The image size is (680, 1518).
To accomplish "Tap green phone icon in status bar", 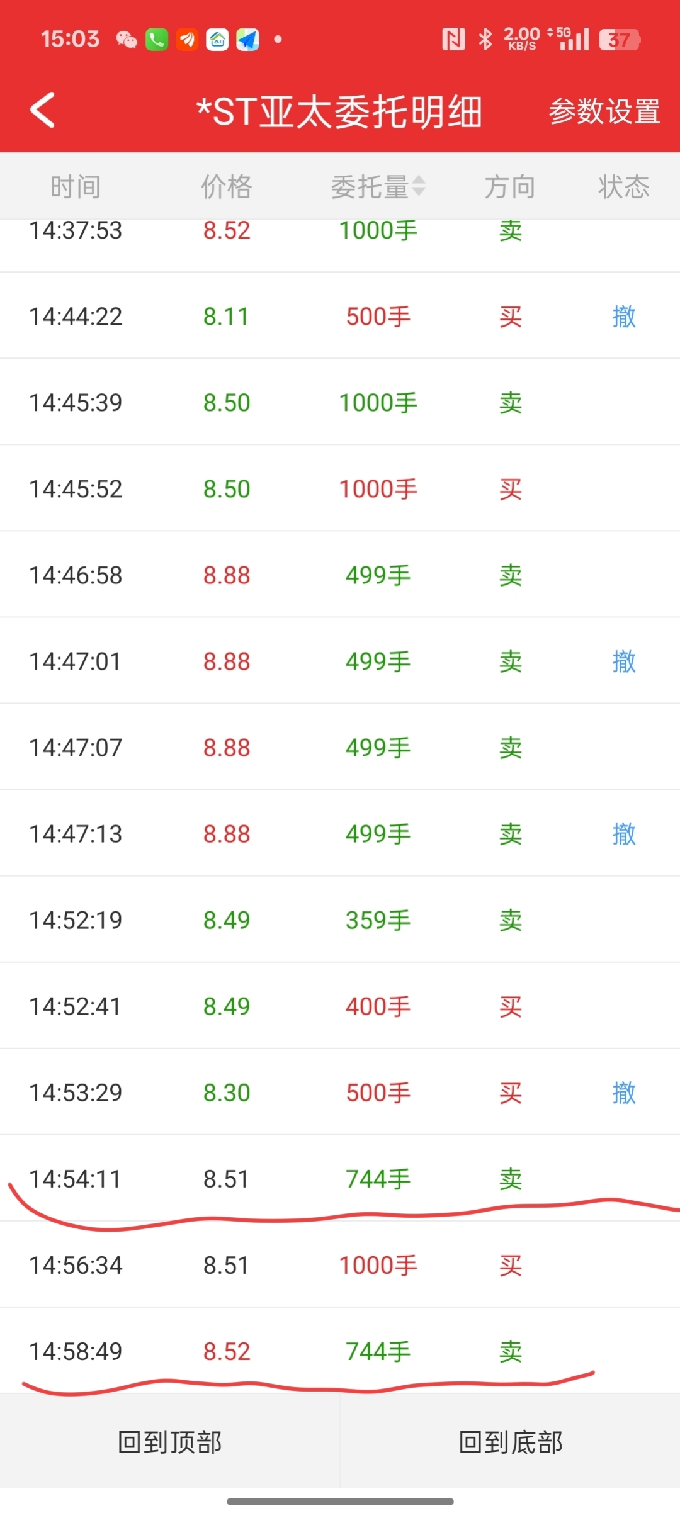I will coord(157,40).
